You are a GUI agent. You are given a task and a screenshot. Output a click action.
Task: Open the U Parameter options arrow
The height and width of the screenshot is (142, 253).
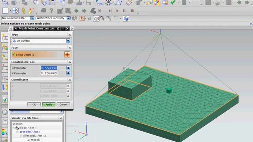point(68,68)
